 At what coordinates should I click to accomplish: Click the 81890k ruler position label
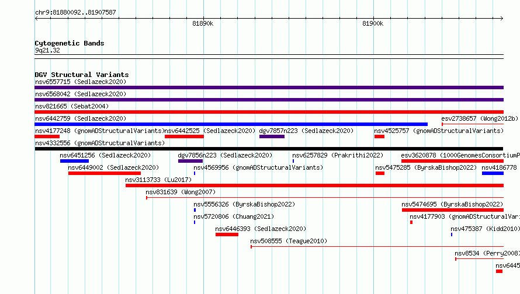click(203, 23)
